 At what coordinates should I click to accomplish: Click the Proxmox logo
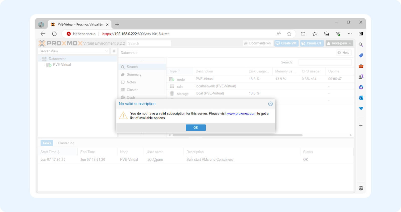(x=60, y=43)
